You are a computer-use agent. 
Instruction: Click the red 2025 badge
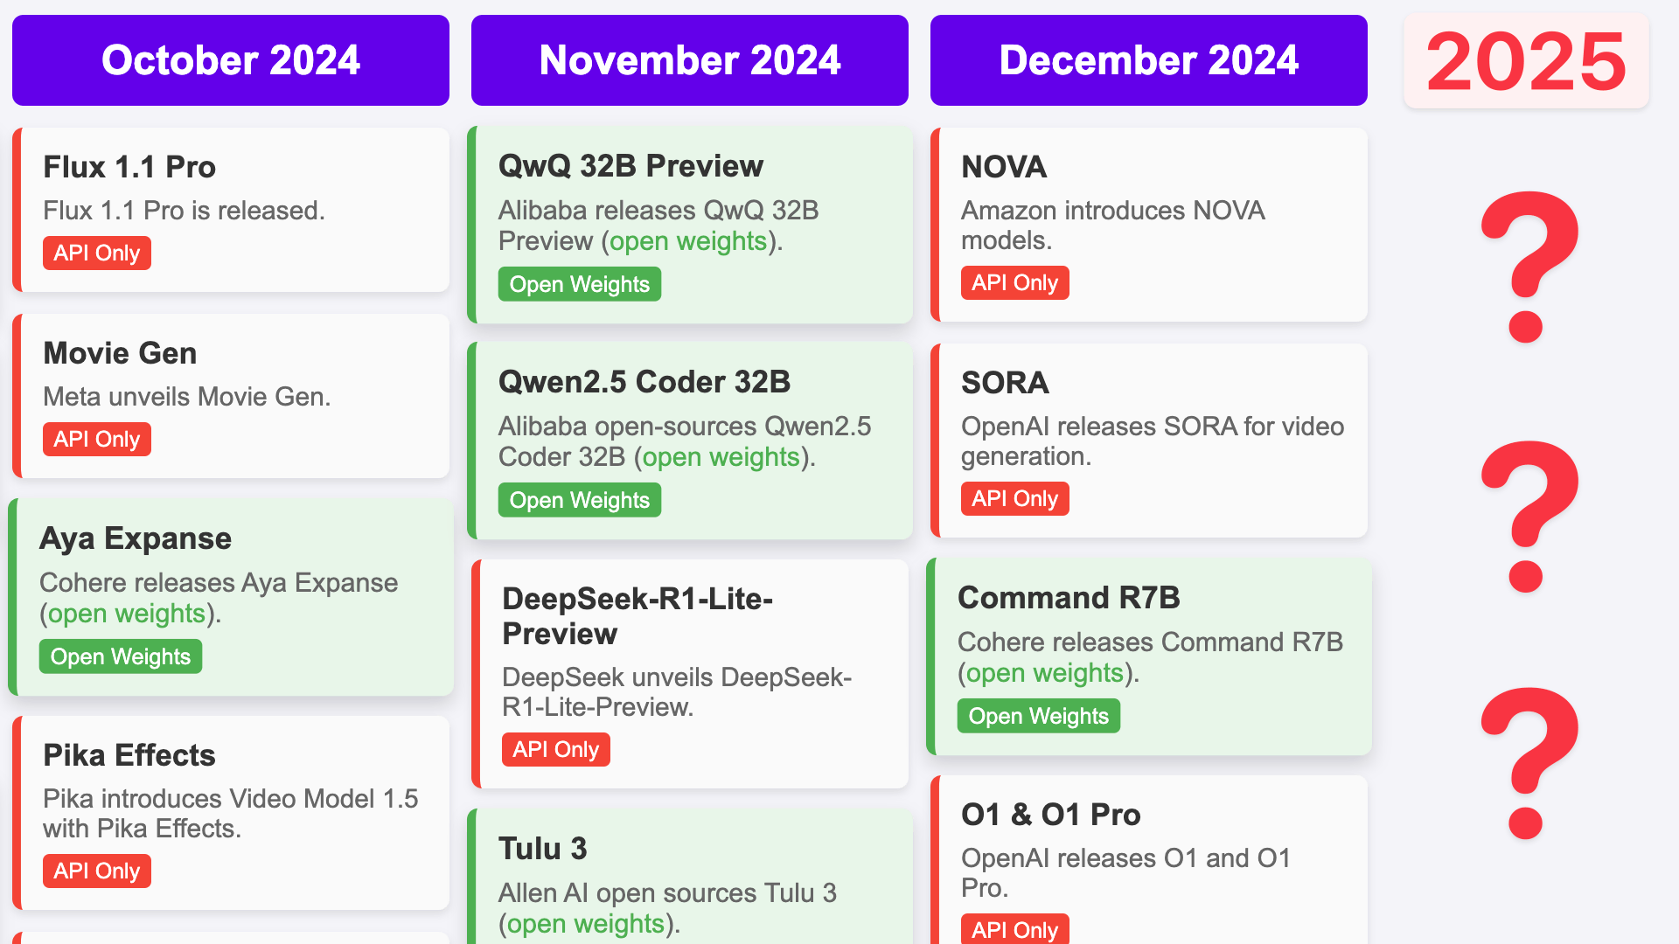click(1526, 61)
